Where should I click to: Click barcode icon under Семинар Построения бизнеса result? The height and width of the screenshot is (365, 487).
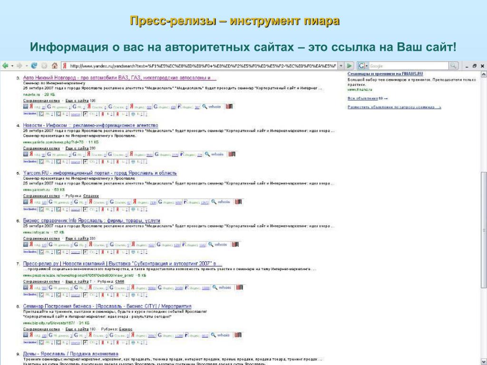238,335
